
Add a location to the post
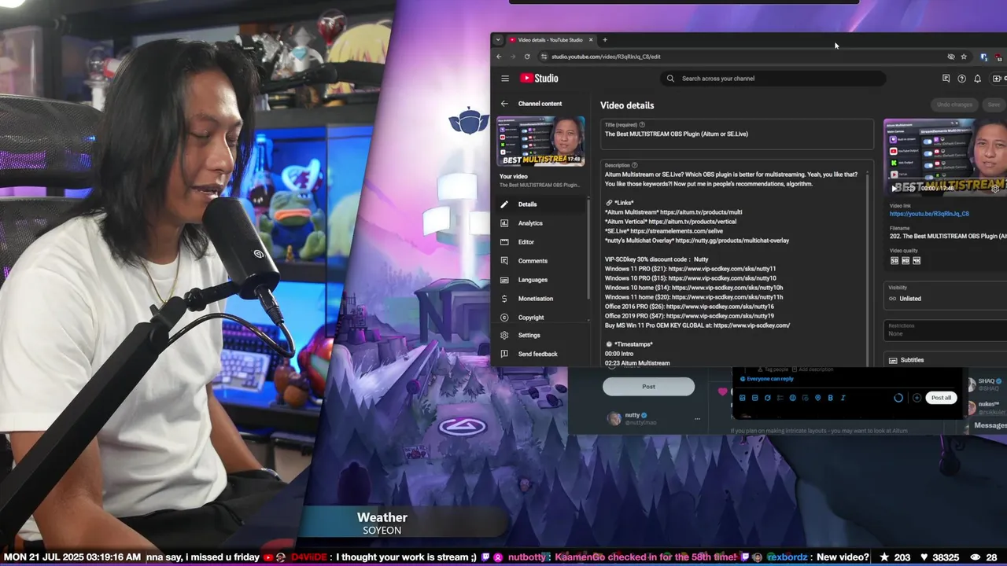click(x=817, y=398)
